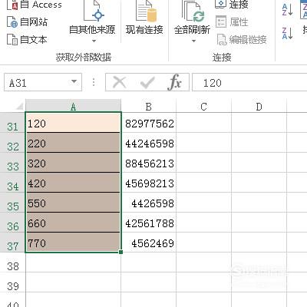Screen dimensions: 307x307
Task: Click the Select All corner triangle
Action: coord(19,106)
